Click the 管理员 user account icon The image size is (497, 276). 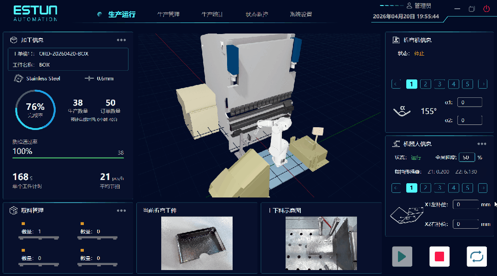point(409,6)
